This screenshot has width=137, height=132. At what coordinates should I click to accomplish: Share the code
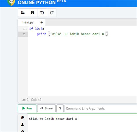pyautogui.click(x=47, y=108)
